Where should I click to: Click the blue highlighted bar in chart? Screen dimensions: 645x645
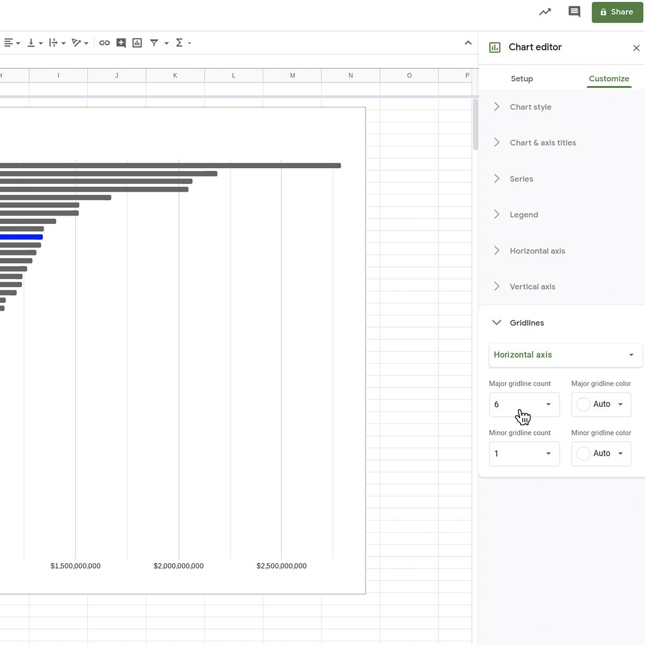[21, 237]
